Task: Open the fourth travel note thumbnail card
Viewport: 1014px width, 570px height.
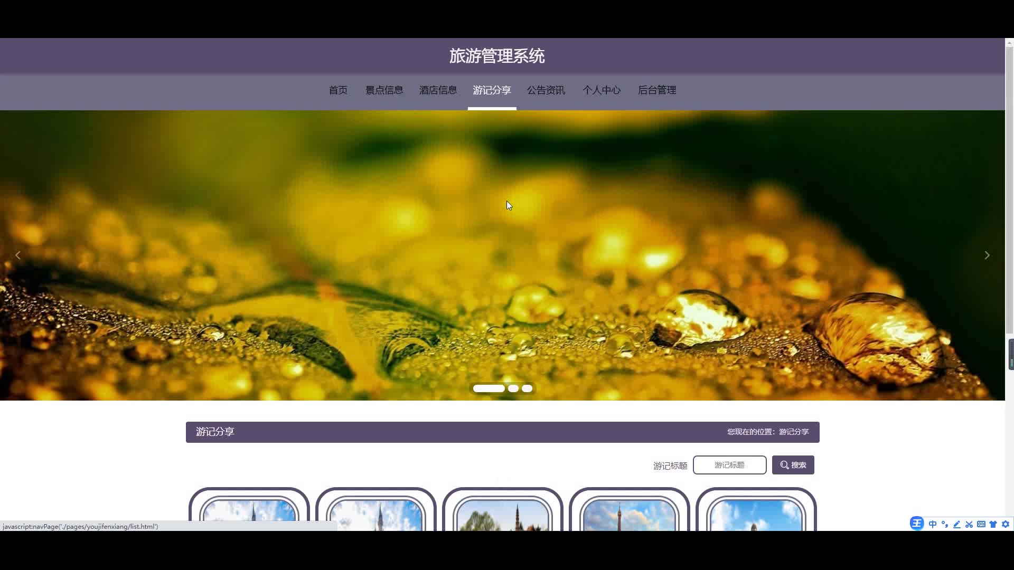Action: [630, 510]
